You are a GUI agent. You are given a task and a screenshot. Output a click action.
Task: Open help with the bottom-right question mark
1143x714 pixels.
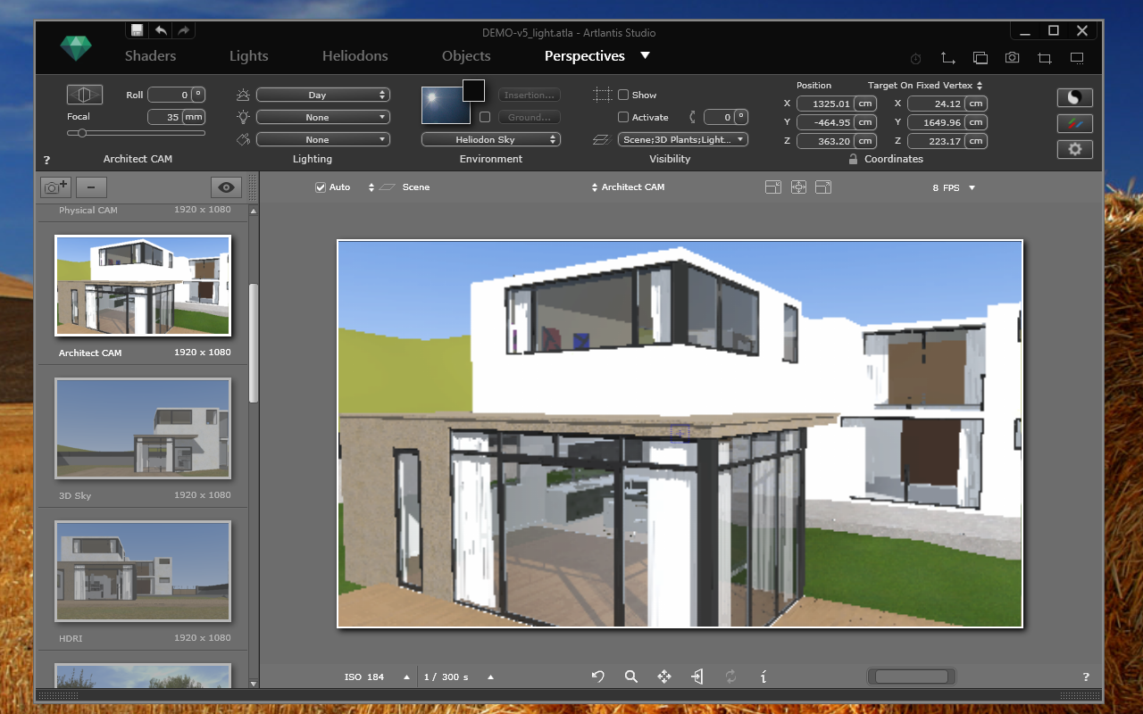click(1086, 677)
